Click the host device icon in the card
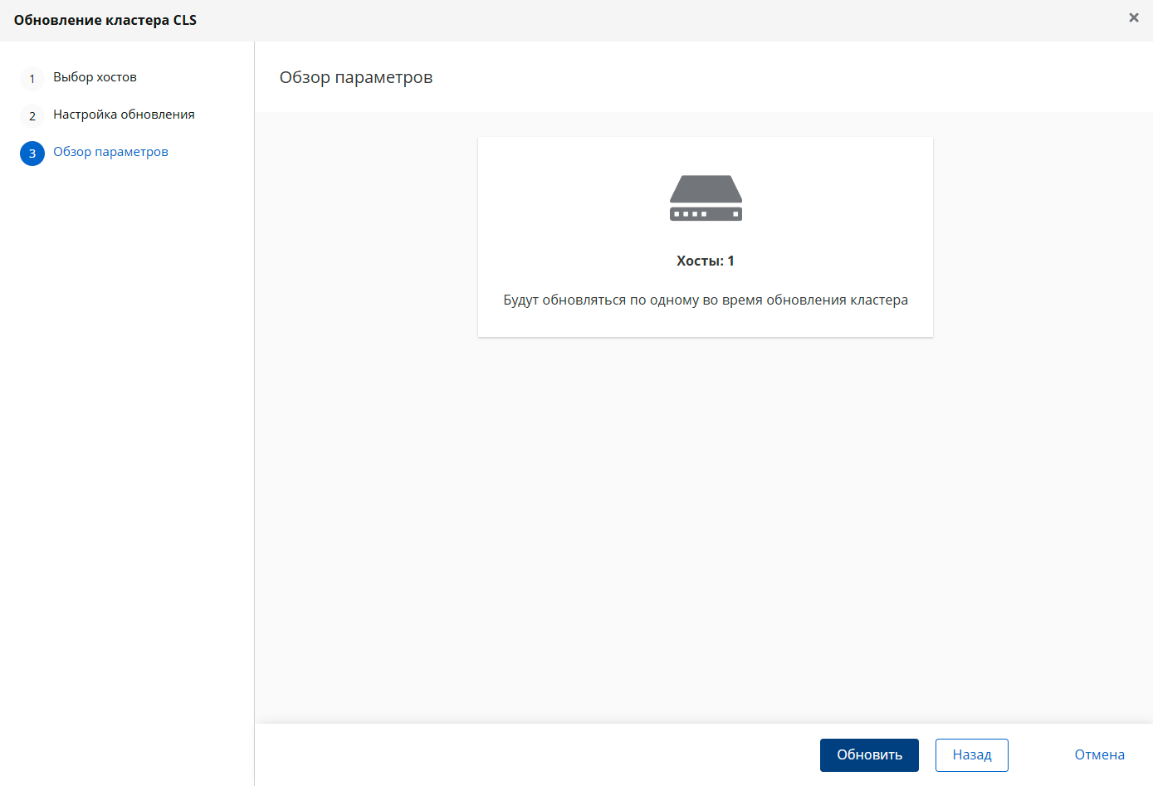The image size is (1153, 786). click(706, 198)
